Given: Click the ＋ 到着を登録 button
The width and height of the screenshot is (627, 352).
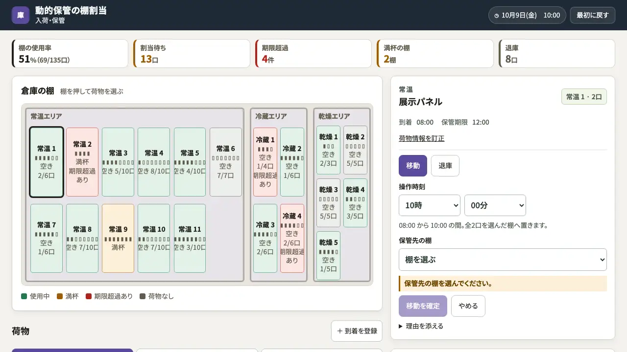Looking at the screenshot, I should [x=357, y=331].
